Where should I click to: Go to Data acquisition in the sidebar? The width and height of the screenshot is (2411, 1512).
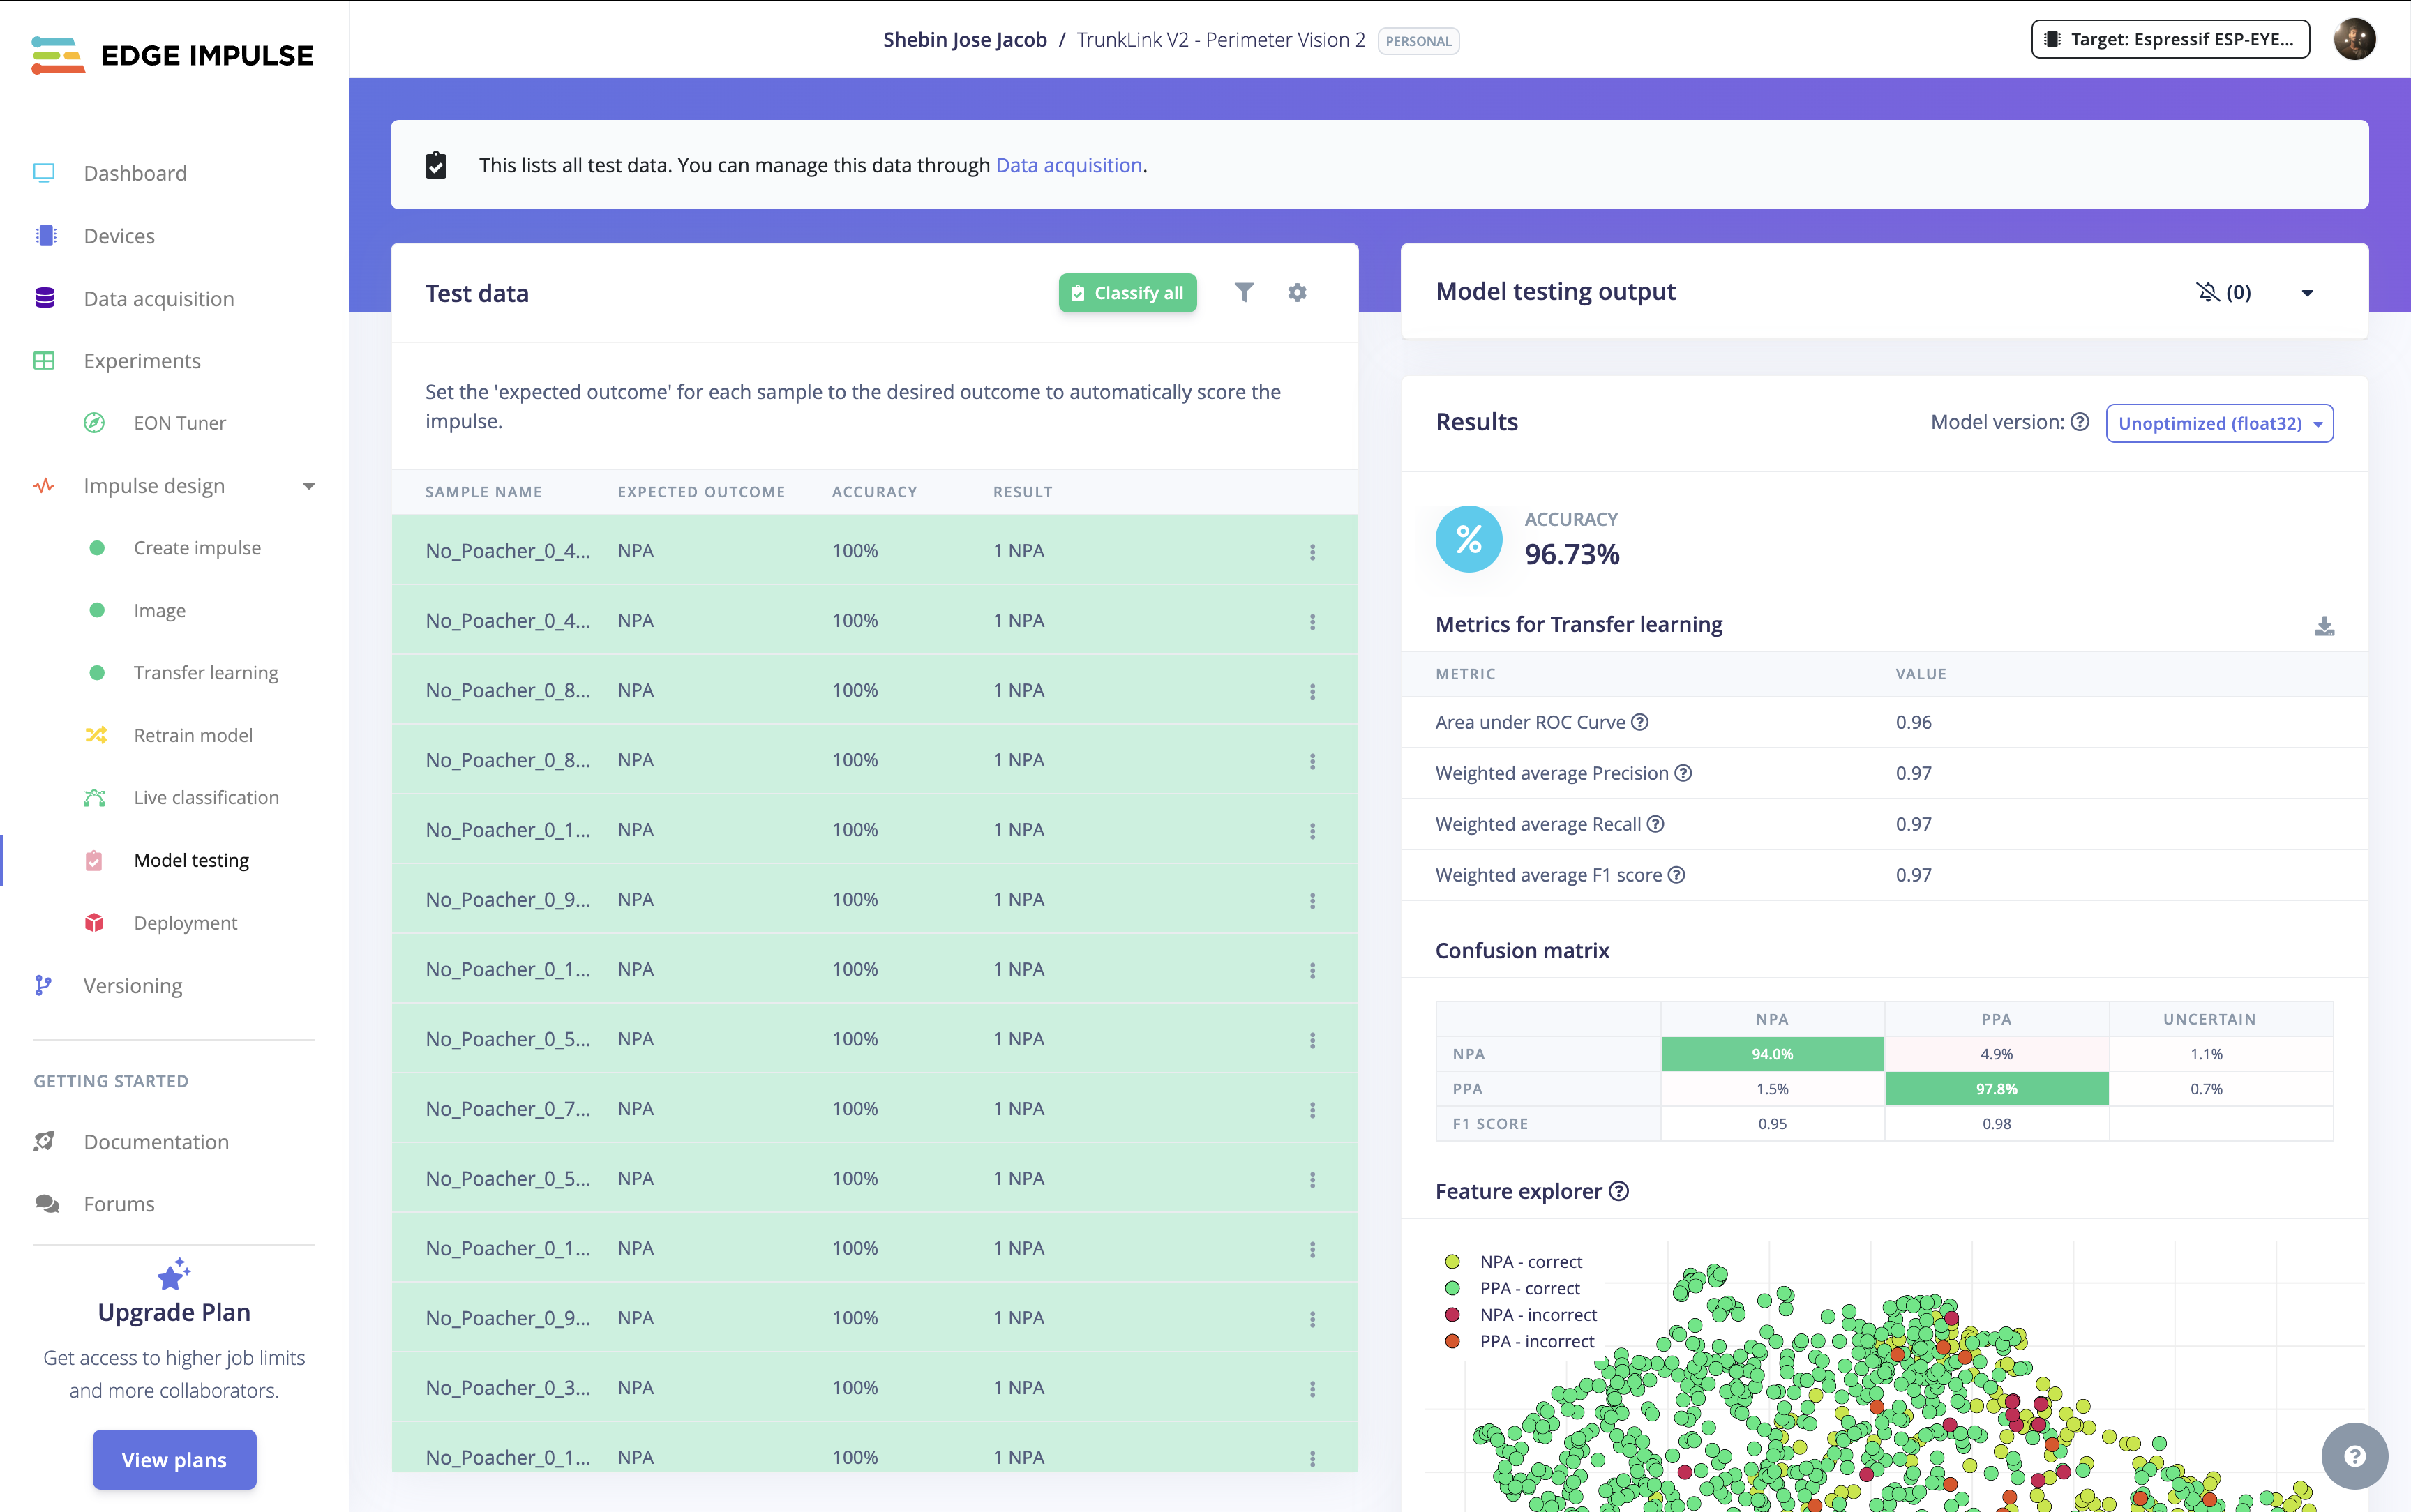point(158,298)
